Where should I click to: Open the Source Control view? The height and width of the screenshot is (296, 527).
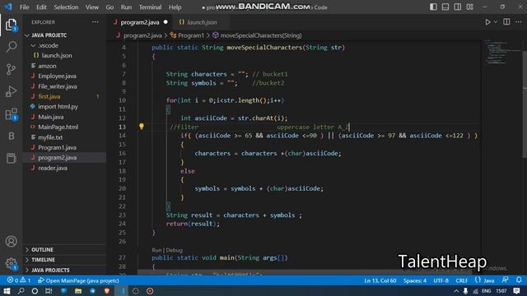(x=11, y=69)
